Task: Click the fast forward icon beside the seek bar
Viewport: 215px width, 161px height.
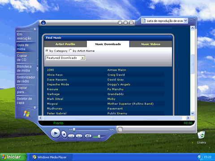Action: [x=112, y=130]
